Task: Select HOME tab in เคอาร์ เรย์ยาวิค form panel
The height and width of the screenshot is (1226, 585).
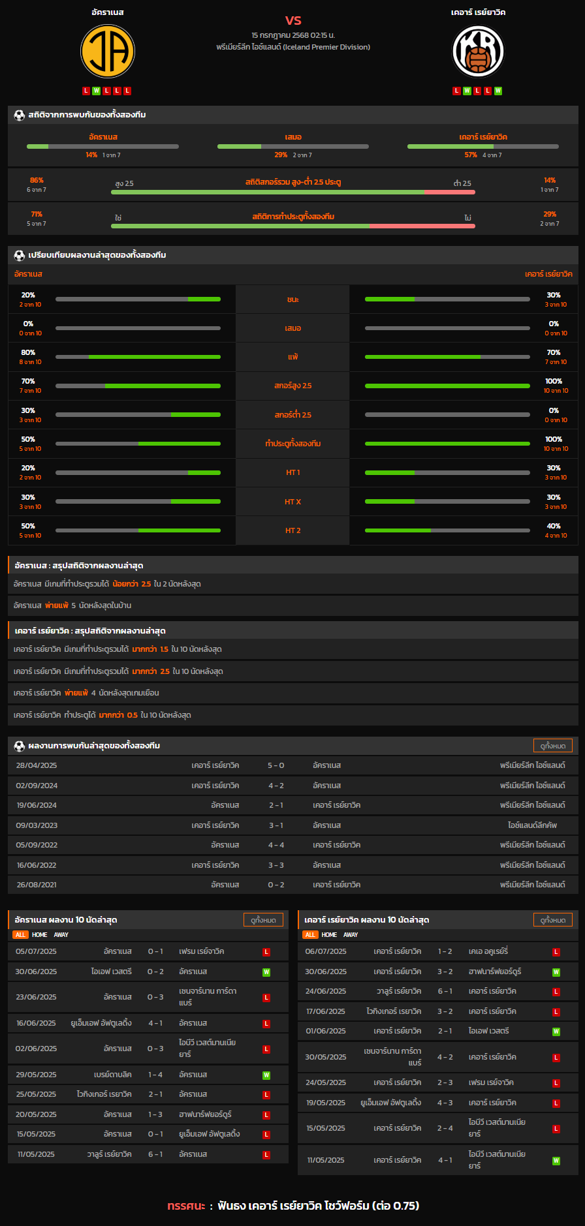Action: (330, 935)
